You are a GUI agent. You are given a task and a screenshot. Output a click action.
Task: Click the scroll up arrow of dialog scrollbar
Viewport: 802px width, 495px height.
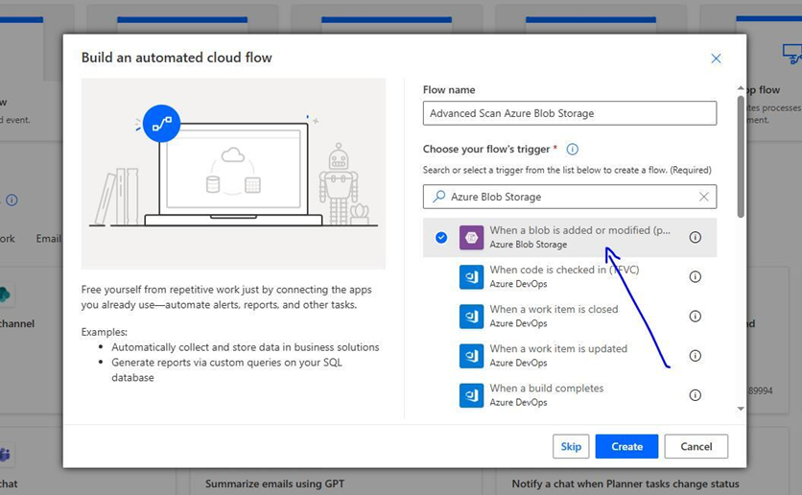(741, 88)
